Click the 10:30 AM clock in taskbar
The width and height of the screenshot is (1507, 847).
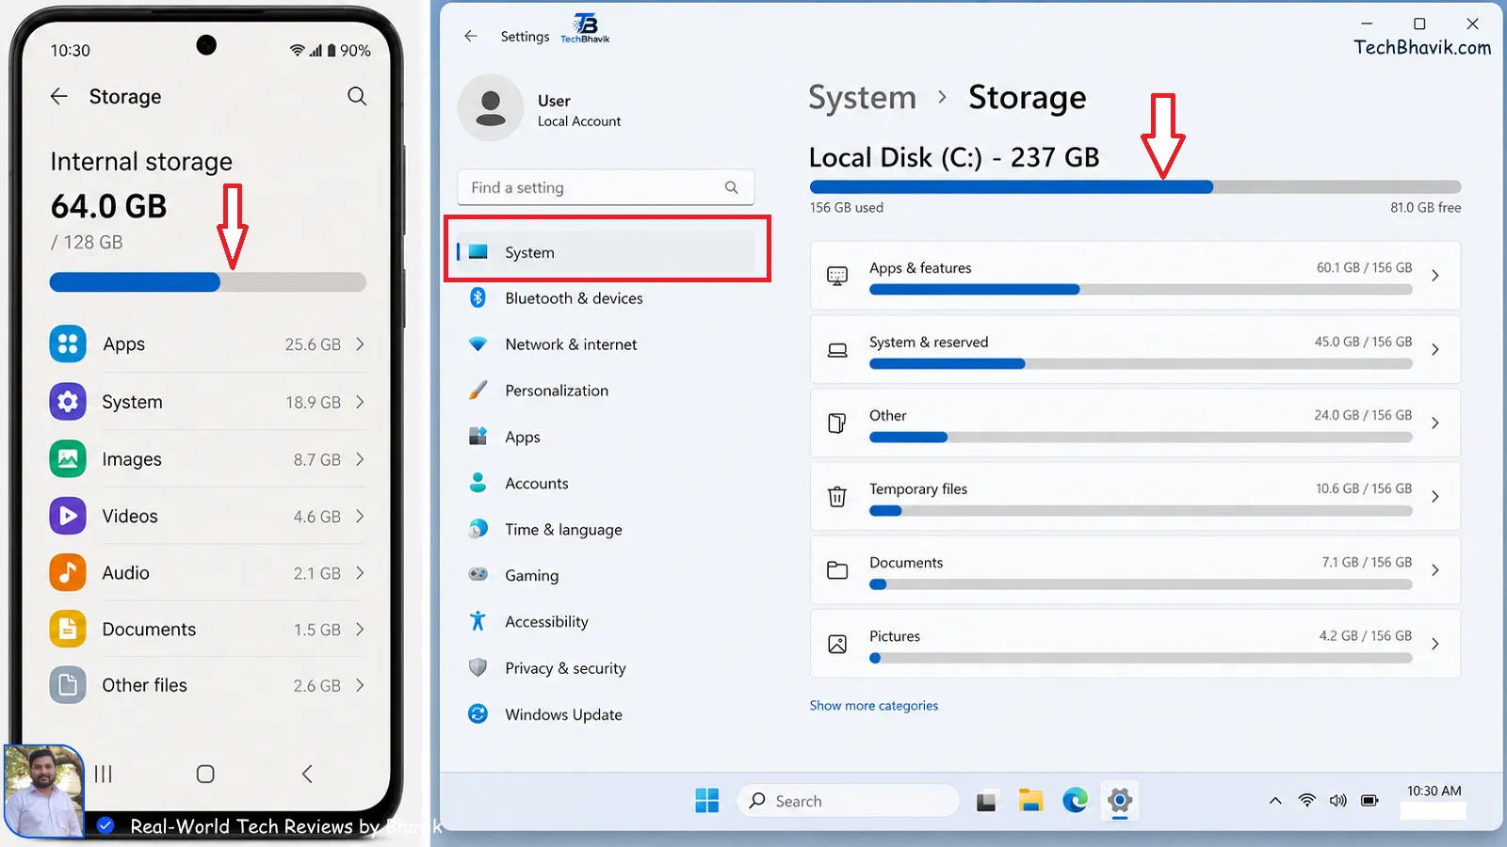1434,791
